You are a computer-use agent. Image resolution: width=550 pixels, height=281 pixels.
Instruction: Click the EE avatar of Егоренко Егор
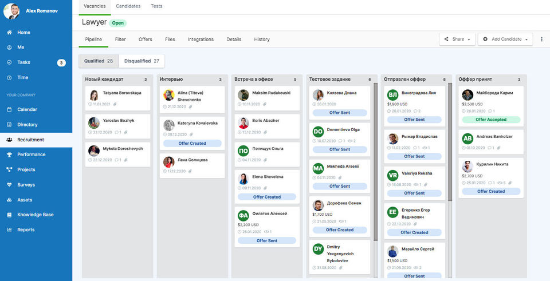point(392,212)
